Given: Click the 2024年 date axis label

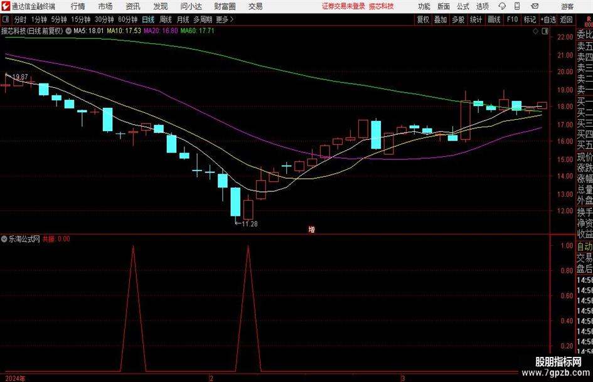Looking at the screenshot, I should click(x=15, y=378).
